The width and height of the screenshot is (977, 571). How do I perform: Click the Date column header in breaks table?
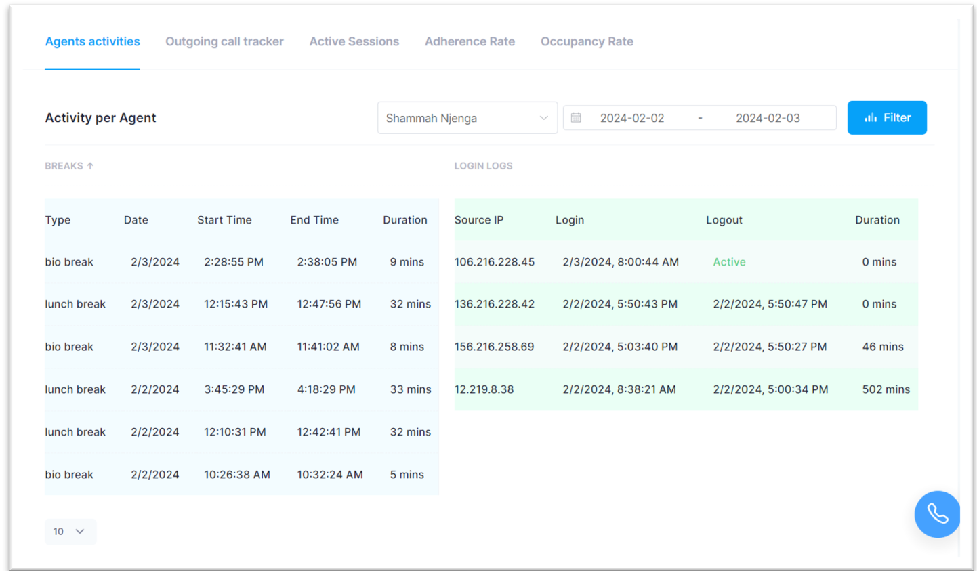[136, 220]
